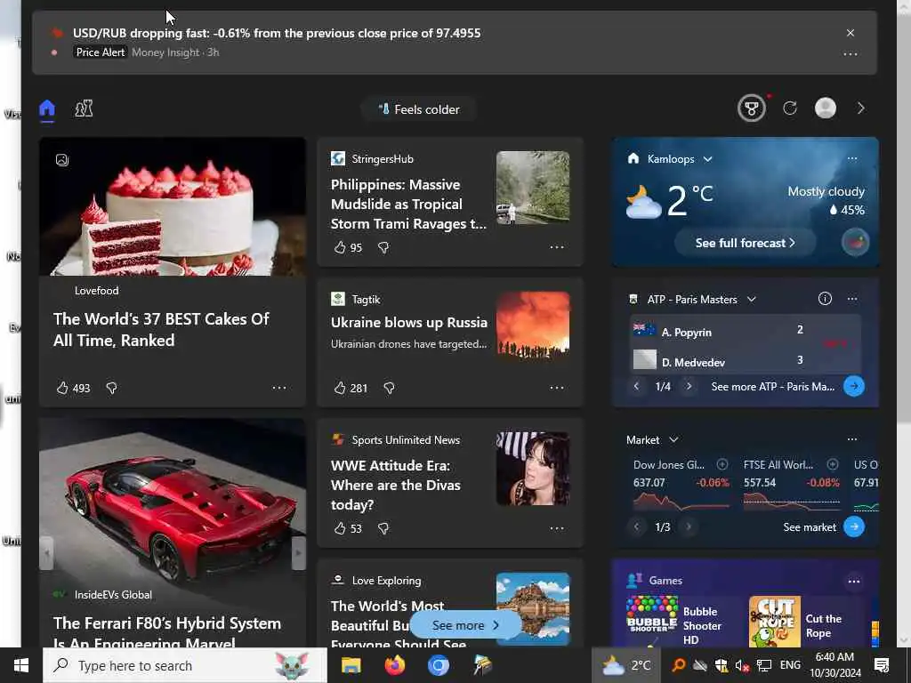Image resolution: width=911 pixels, height=683 pixels.
Task: Click the muted volume tray icon
Action: click(742, 665)
